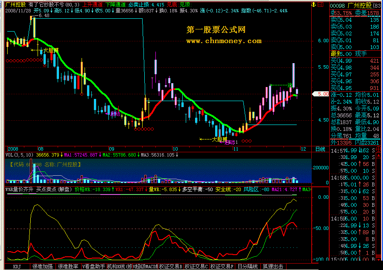383x270 pixels.
Task: Open the 权证交易C tab
Action: click(x=196, y=267)
